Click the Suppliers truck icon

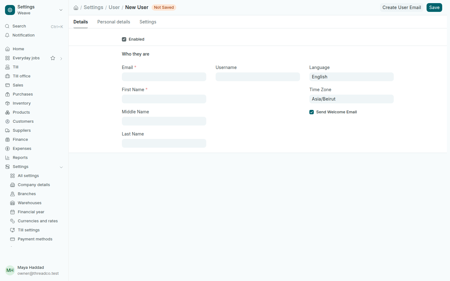pos(7,131)
